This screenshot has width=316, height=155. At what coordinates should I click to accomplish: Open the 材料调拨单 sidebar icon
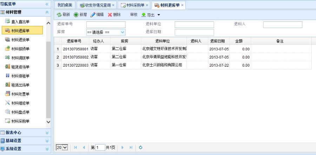7,58
